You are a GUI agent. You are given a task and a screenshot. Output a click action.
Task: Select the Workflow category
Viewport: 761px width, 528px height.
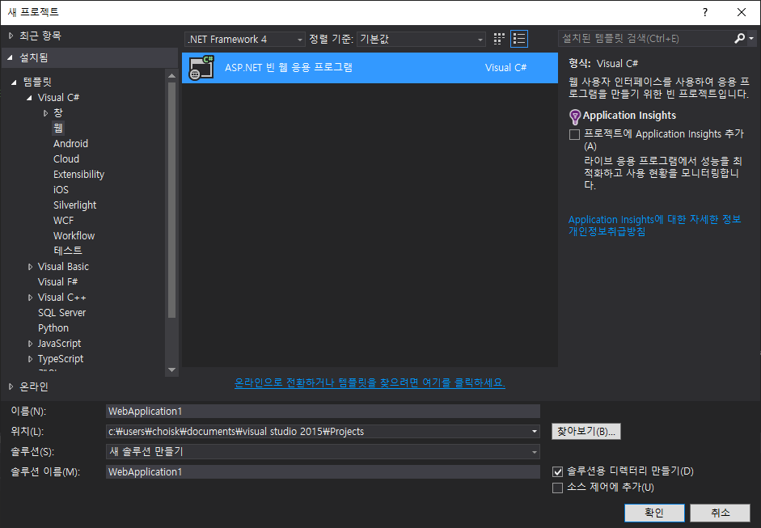click(74, 236)
